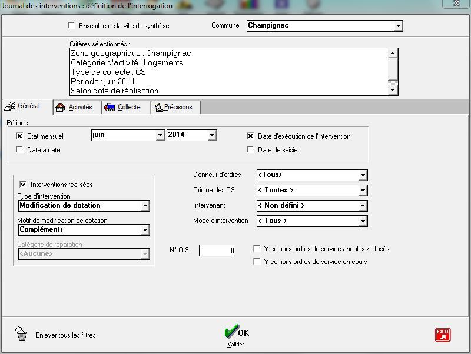Open the month dropdown set to juin
Viewport: 471px width, 354px height.
pos(160,136)
